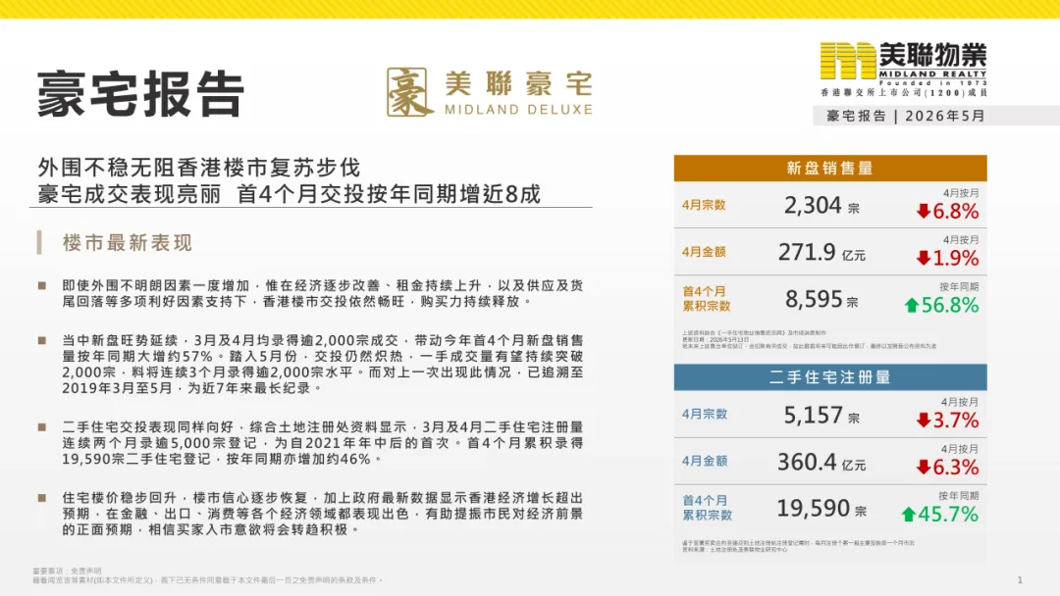The height and width of the screenshot is (596, 1060).
Task: Click the 楼市最新表现 section heading
Action: point(128,243)
